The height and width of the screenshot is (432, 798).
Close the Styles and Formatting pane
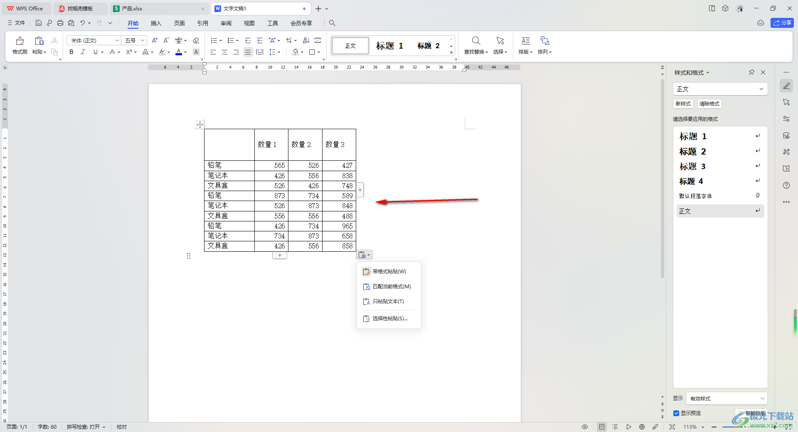point(763,72)
